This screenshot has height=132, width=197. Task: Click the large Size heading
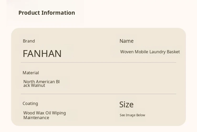[126, 104]
